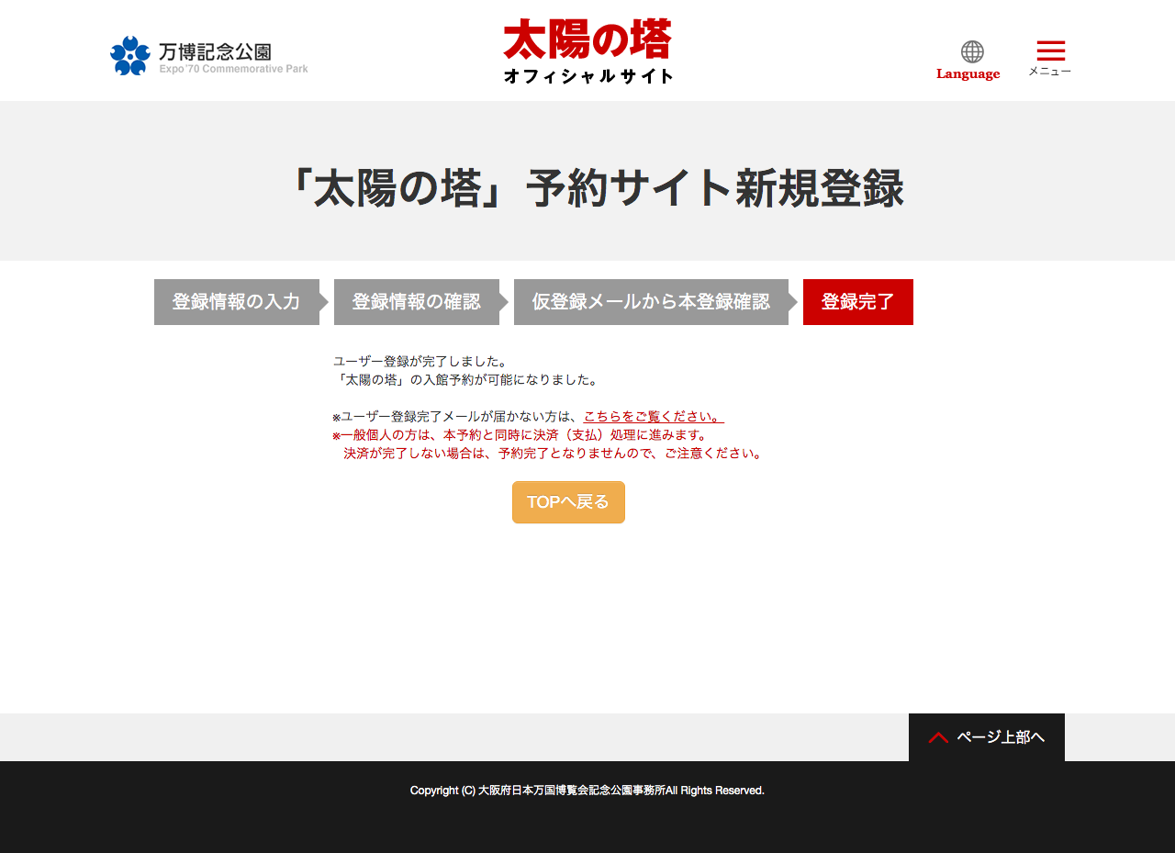The width and height of the screenshot is (1175, 853).
Task: Click the red 一般個人の方は notice line
Action: (x=520, y=435)
